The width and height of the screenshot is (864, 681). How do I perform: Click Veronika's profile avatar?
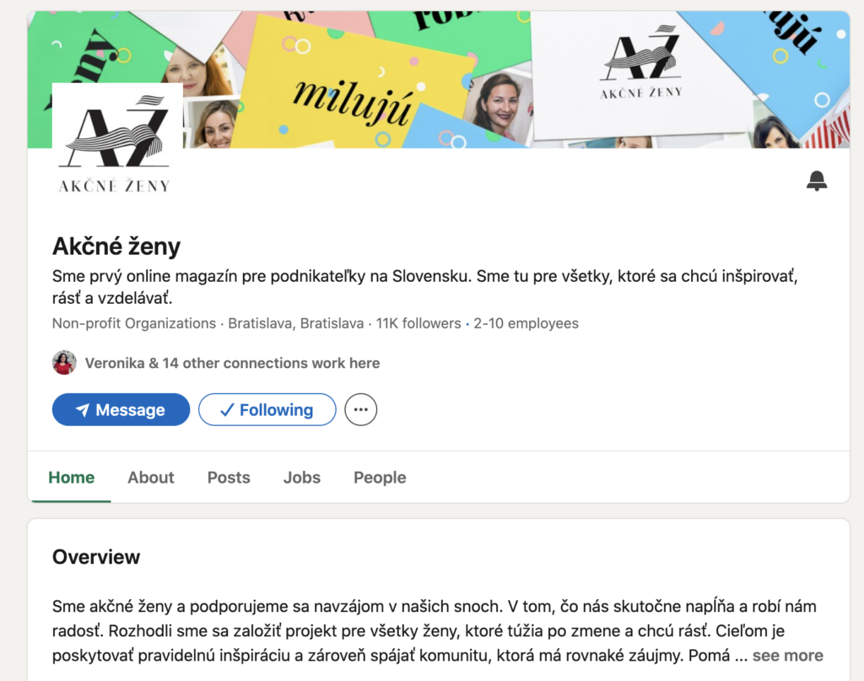pyautogui.click(x=64, y=363)
